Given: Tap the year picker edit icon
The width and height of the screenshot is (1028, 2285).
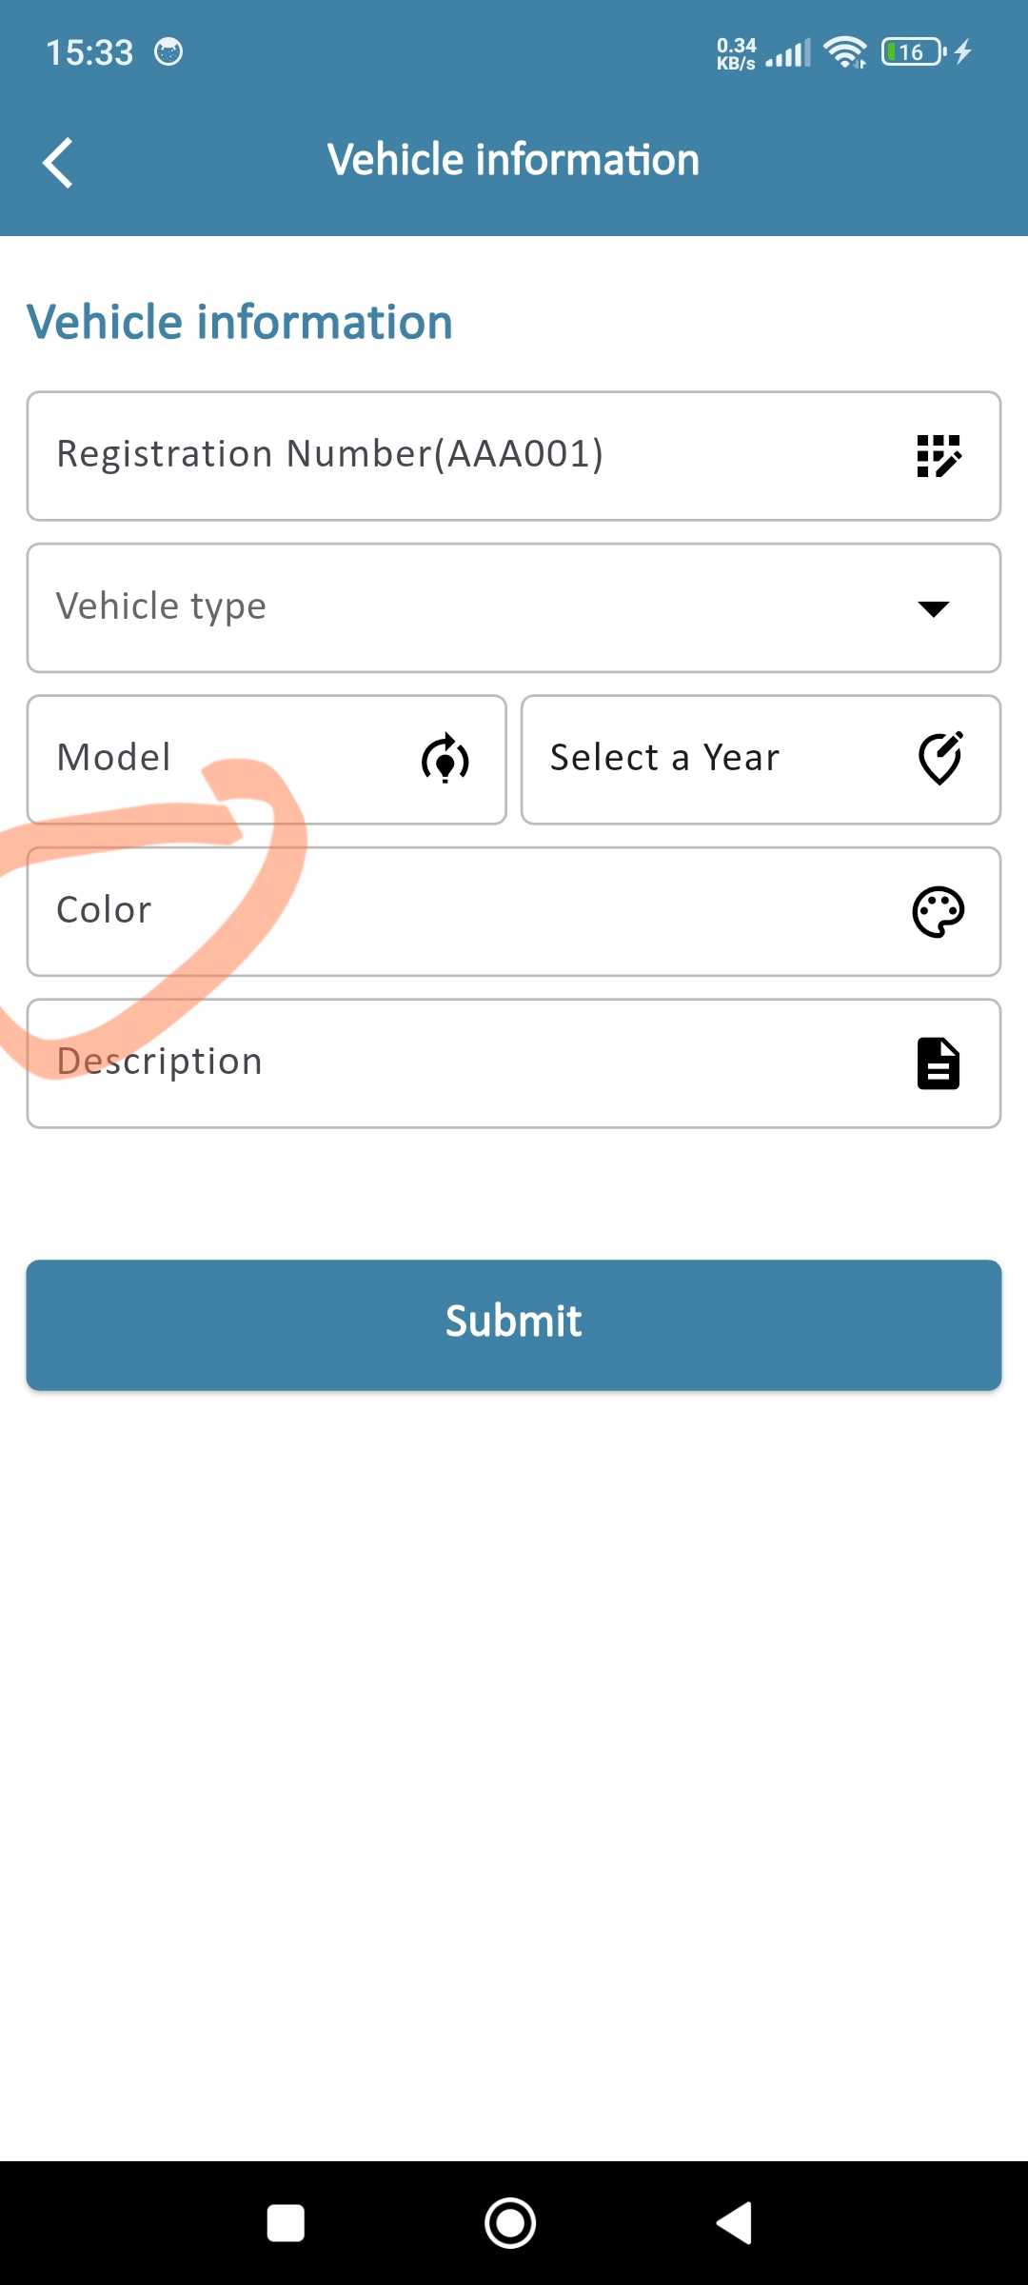Looking at the screenshot, I should (x=940, y=759).
